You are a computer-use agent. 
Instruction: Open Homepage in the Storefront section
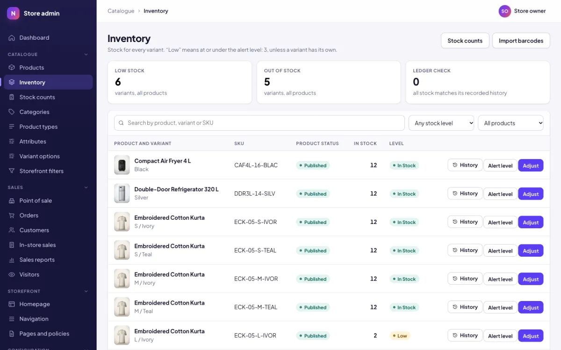point(48,304)
